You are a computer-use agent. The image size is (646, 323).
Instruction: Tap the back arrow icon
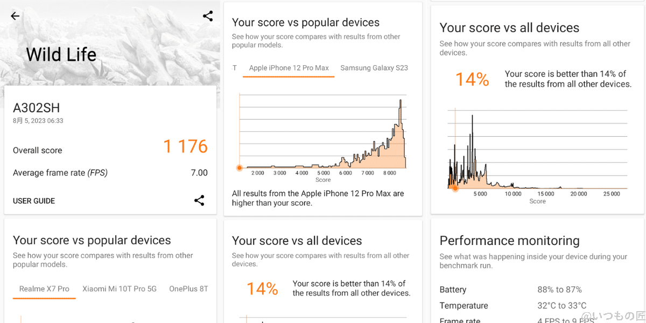coord(15,16)
